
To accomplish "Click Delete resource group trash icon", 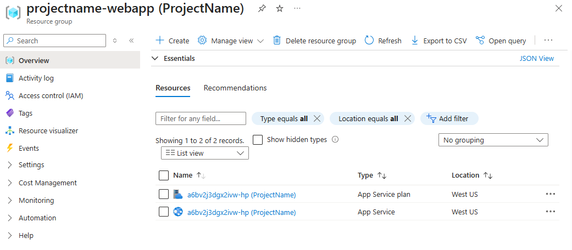I will click(277, 41).
